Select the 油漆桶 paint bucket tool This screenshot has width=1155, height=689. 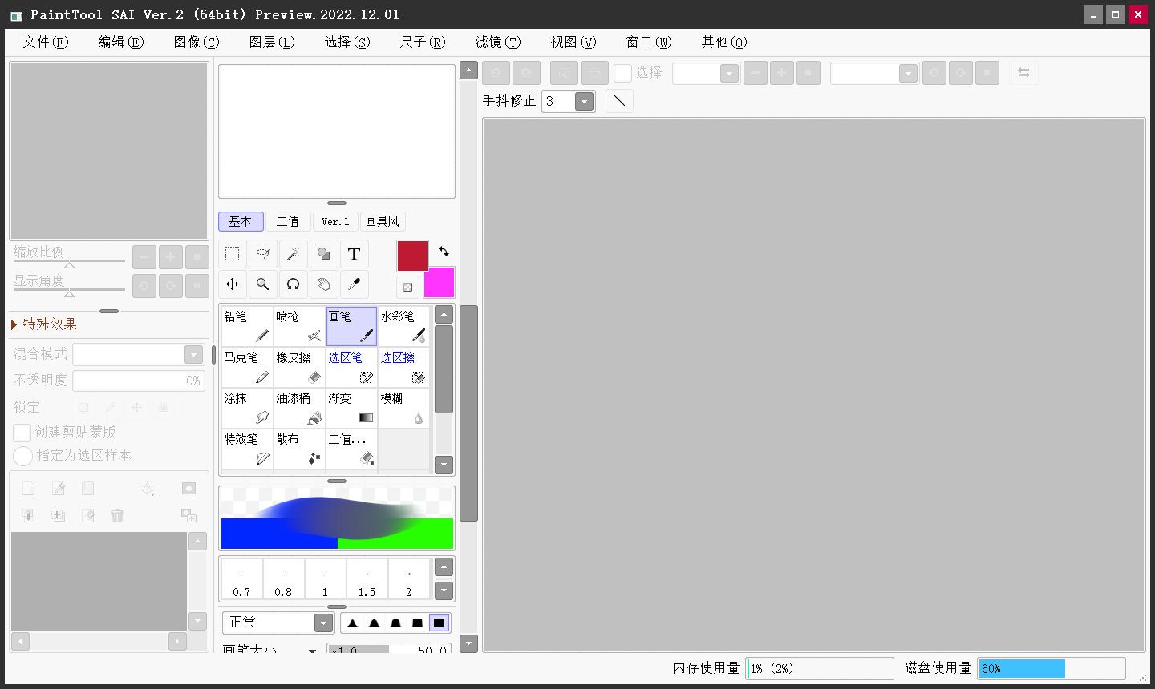click(x=299, y=409)
